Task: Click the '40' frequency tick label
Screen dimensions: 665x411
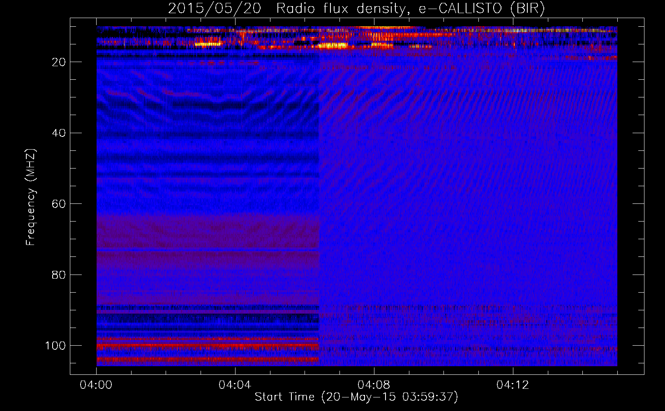Action: pyautogui.click(x=59, y=133)
